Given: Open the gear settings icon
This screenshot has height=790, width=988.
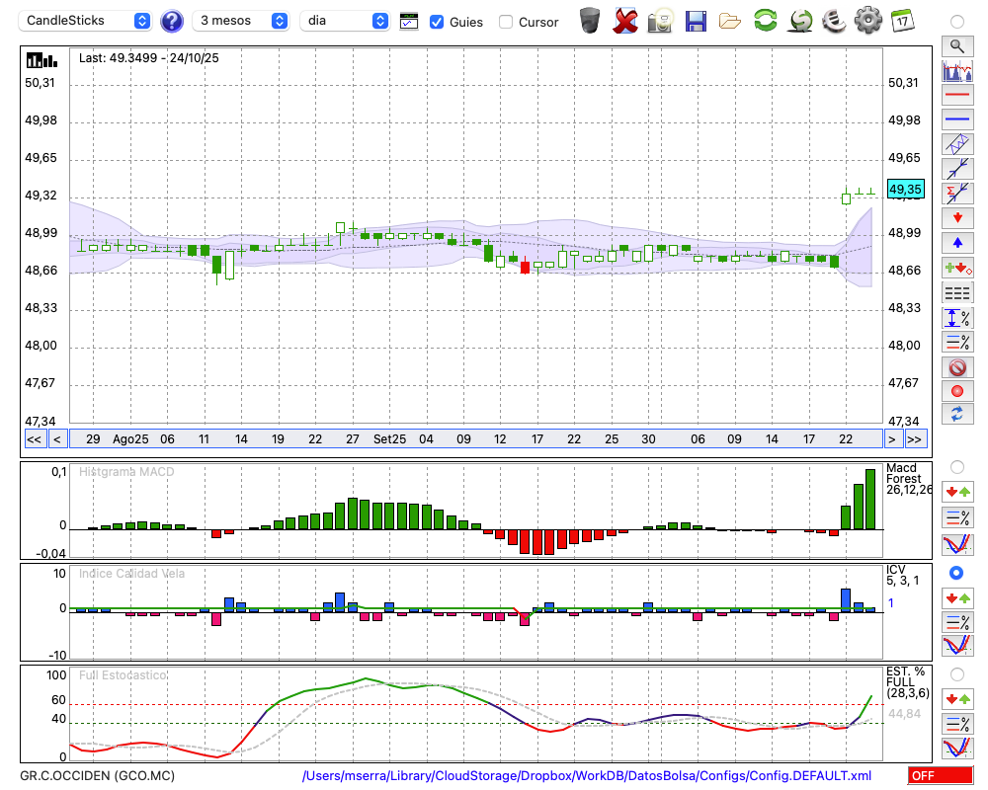Looking at the screenshot, I should 867,20.
